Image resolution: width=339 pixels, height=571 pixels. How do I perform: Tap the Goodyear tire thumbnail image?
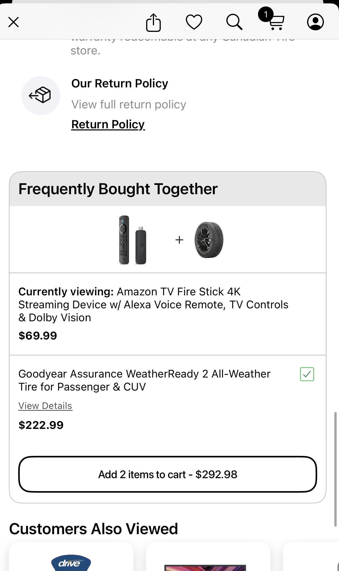[209, 240]
